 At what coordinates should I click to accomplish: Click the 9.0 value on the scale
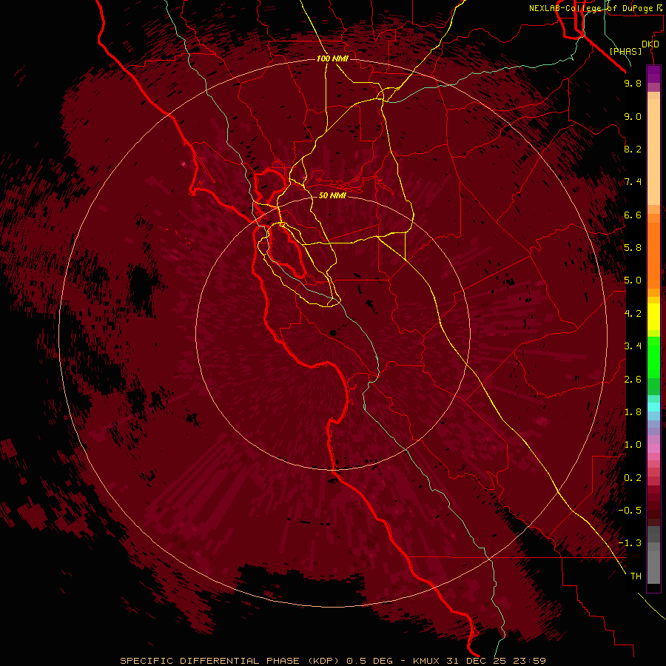click(x=633, y=116)
